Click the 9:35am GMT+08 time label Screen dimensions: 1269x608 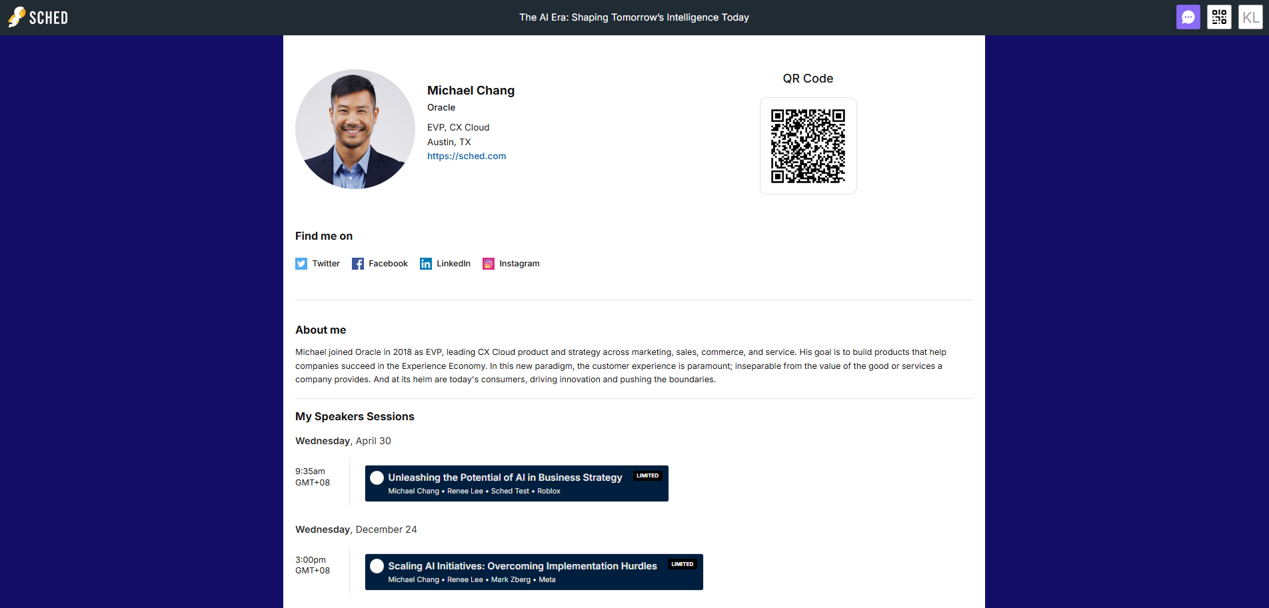pos(313,477)
